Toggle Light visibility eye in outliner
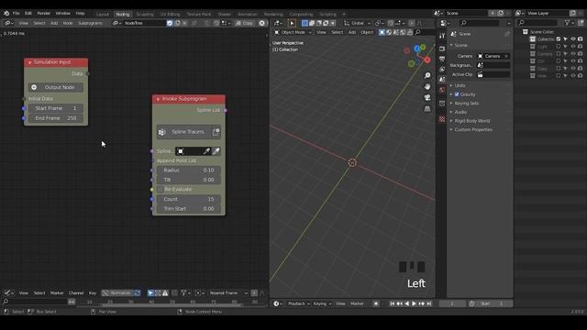Viewport: 587px width, 330px height. [x=572, y=47]
